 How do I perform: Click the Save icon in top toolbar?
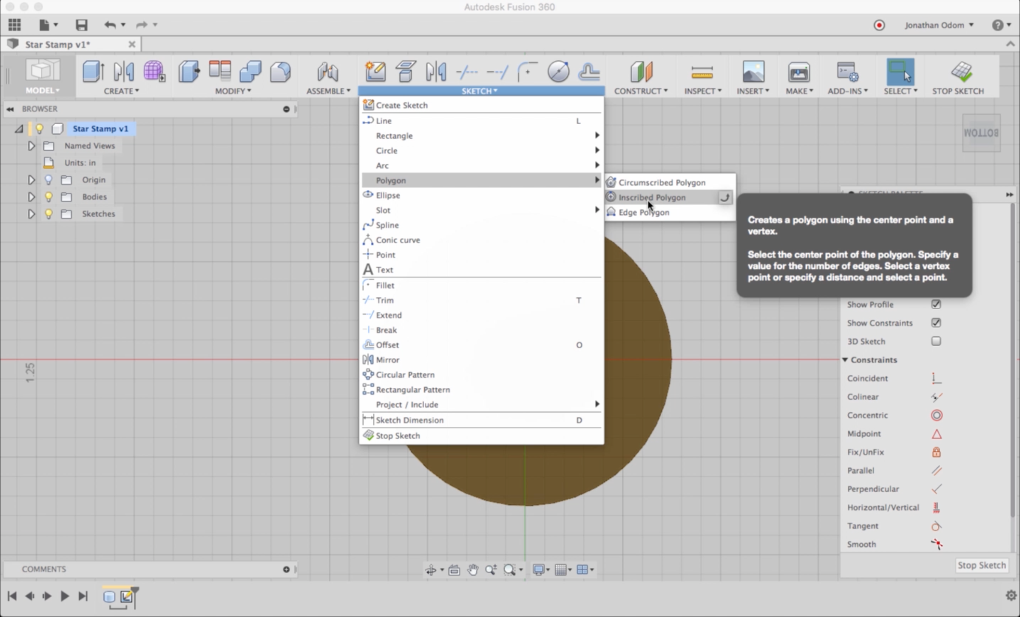pyautogui.click(x=81, y=25)
